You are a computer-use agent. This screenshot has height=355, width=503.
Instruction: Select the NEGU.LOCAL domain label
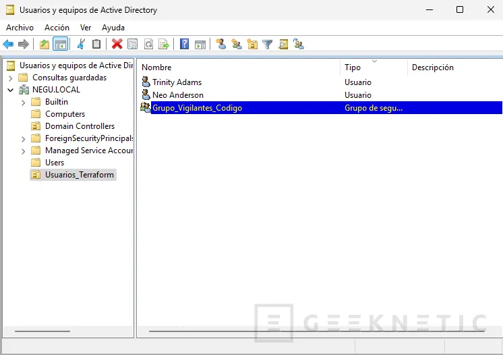pos(56,90)
